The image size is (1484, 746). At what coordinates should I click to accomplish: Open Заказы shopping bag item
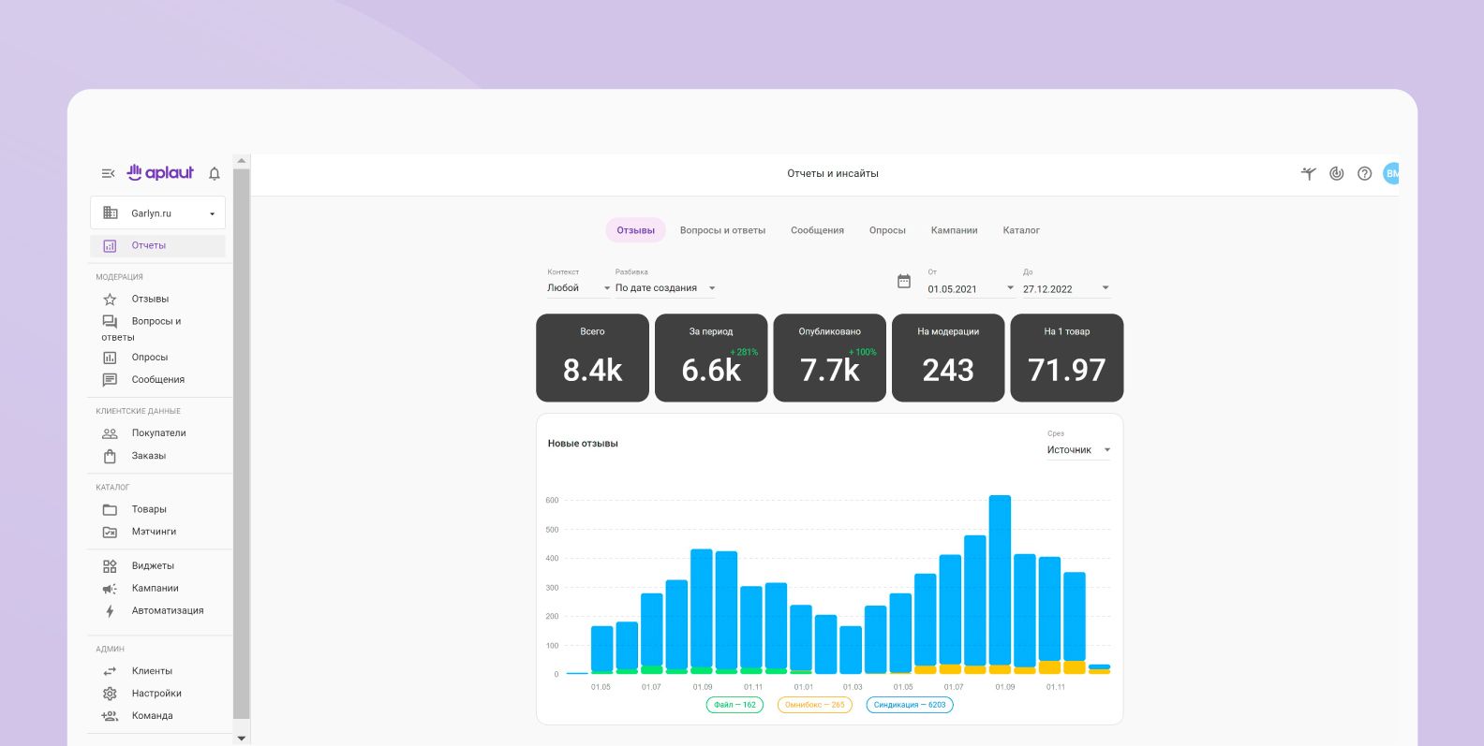148,456
